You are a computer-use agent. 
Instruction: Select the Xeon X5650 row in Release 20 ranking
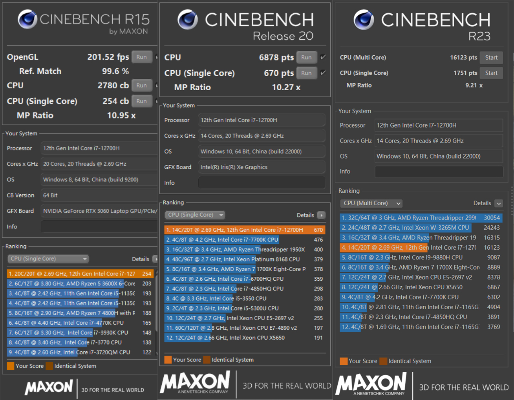(x=245, y=338)
